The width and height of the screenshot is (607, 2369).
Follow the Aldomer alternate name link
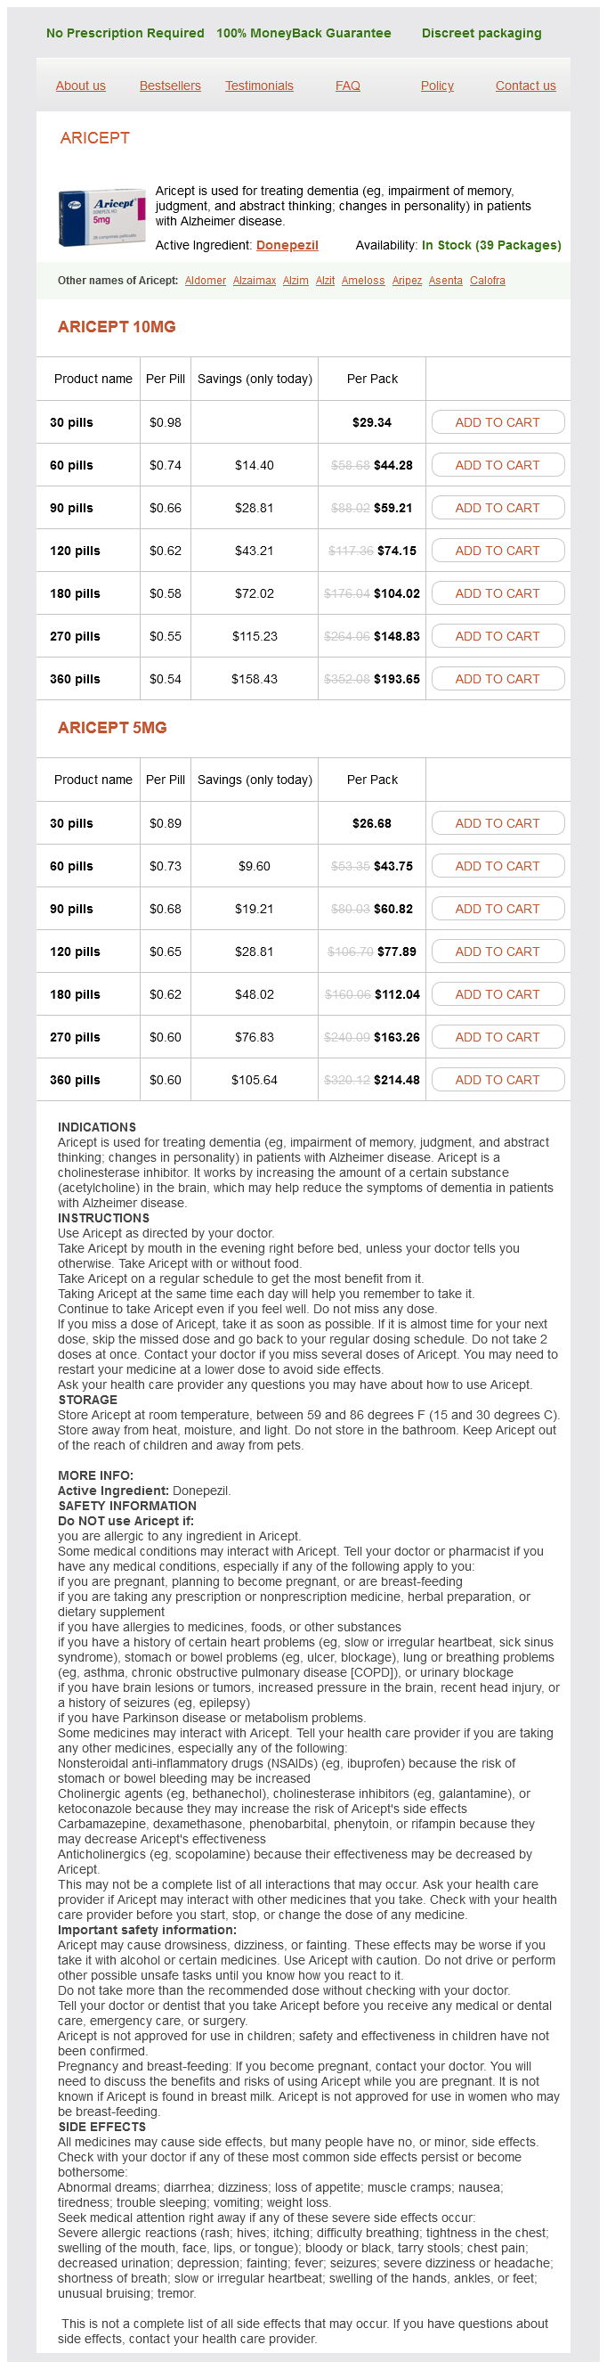(205, 281)
